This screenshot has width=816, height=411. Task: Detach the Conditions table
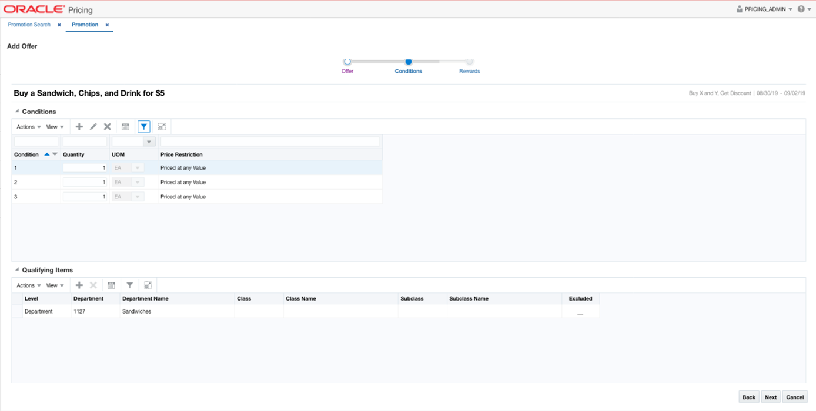click(x=162, y=127)
